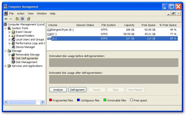Collapse the System Tools node
186x115 pixels.
[x=5, y=28]
